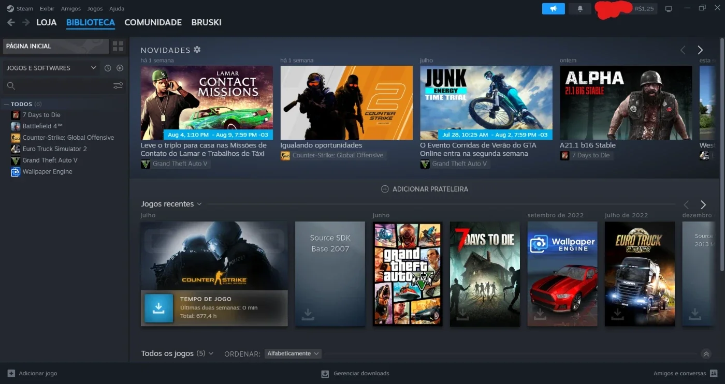Open Igualando oportunidades news link

pos(321,145)
